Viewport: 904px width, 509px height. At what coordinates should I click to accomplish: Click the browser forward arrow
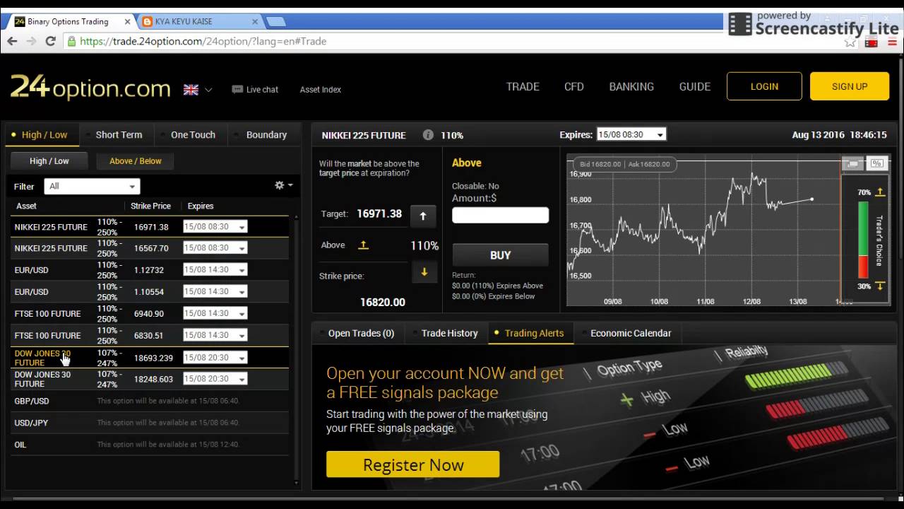click(31, 41)
